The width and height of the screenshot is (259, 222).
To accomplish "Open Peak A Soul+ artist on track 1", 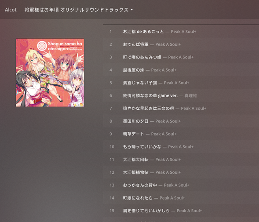I will (183, 32).
